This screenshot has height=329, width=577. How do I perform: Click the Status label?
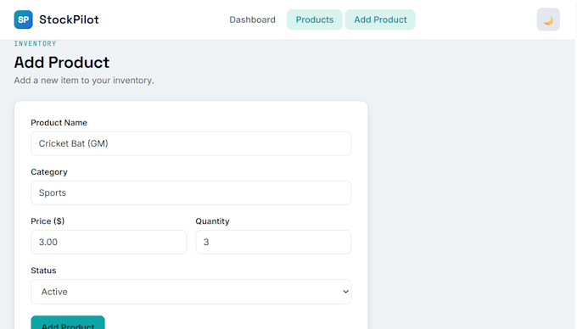click(x=43, y=270)
